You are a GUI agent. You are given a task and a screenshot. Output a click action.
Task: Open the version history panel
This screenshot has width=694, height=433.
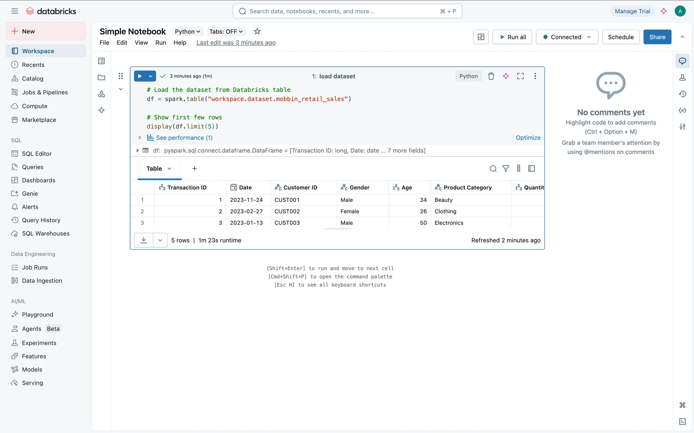click(x=682, y=94)
